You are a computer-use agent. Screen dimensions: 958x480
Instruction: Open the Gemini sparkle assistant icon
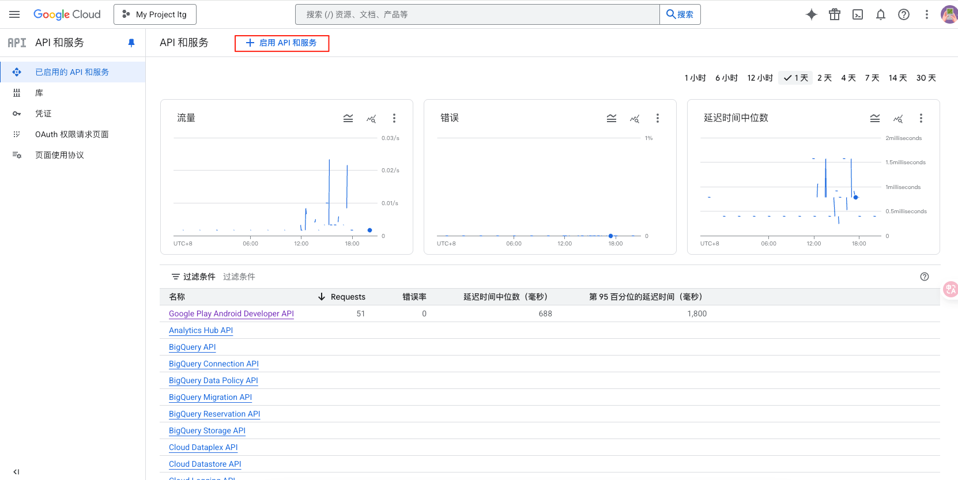pos(812,14)
